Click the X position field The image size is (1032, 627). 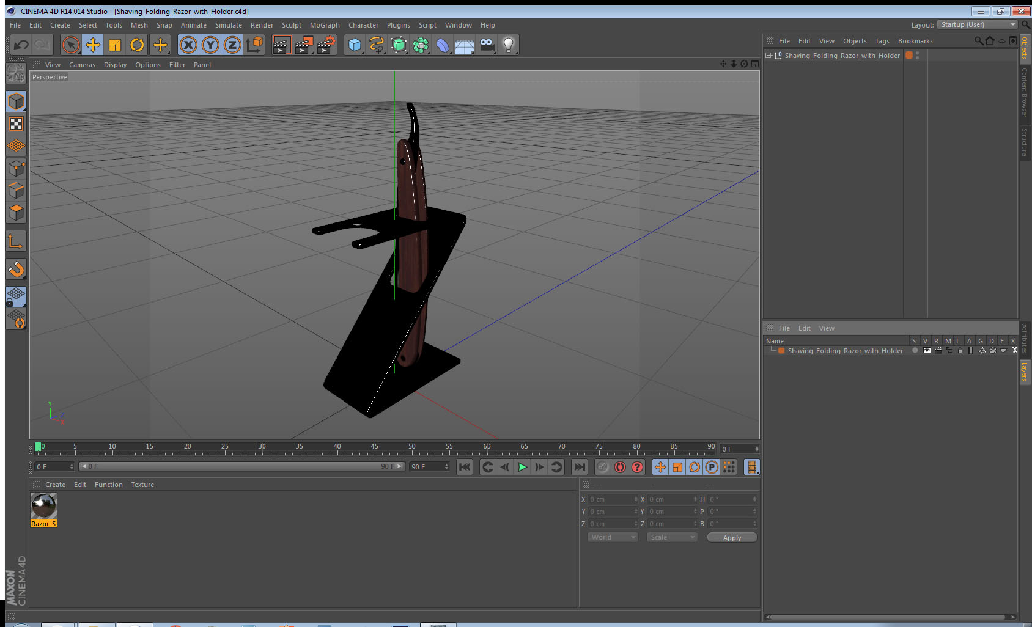[613, 499]
